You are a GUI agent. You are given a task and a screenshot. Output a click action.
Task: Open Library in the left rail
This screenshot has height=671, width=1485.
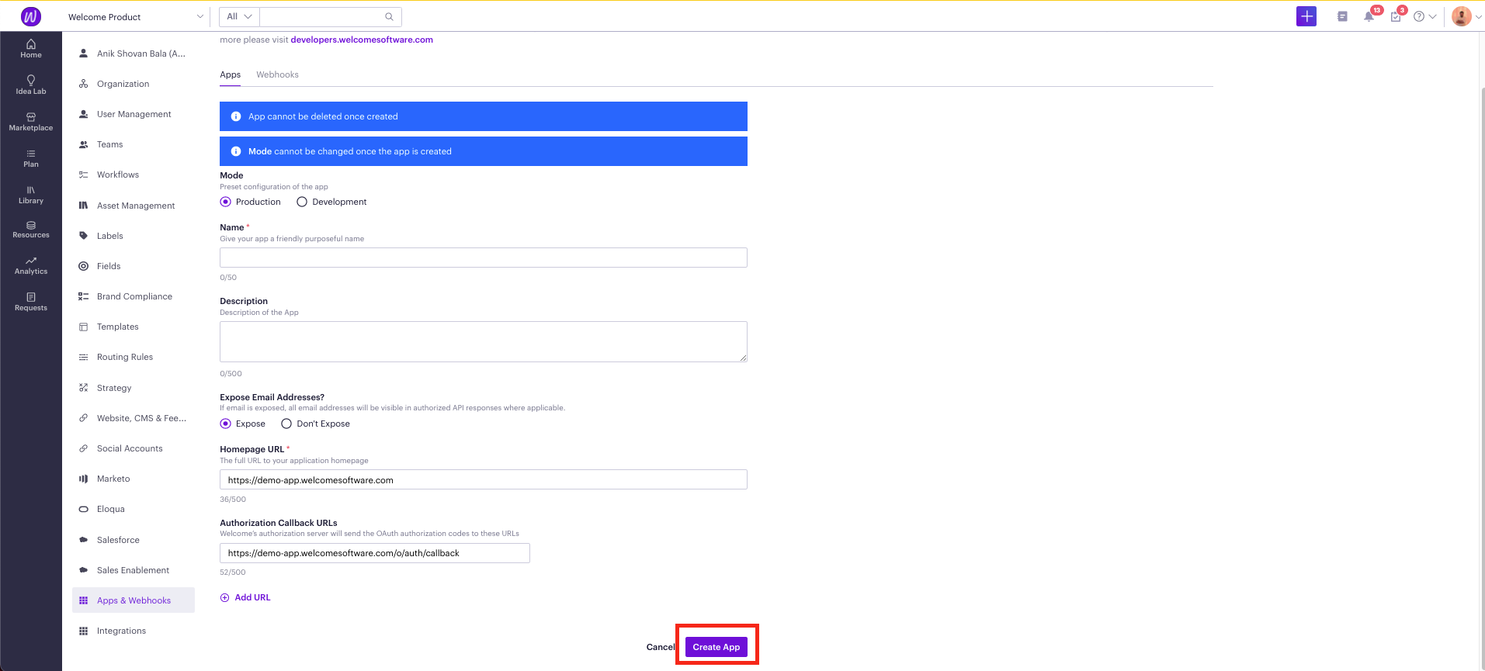(31, 195)
